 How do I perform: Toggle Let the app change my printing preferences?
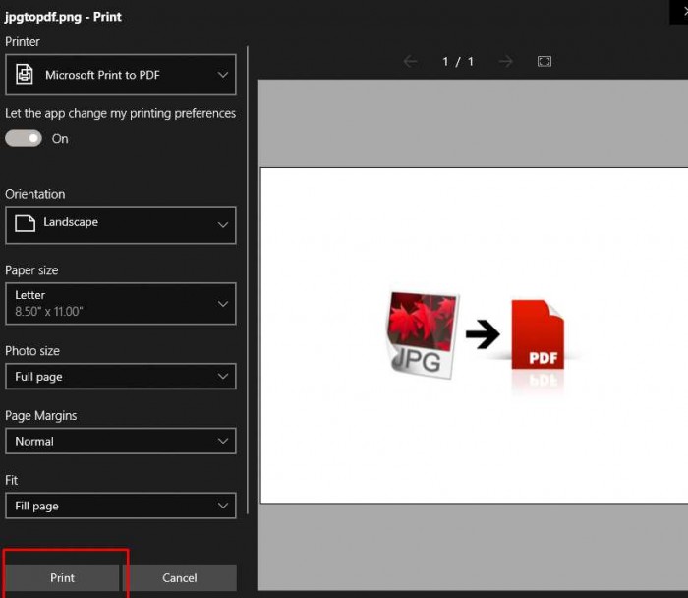point(24,139)
